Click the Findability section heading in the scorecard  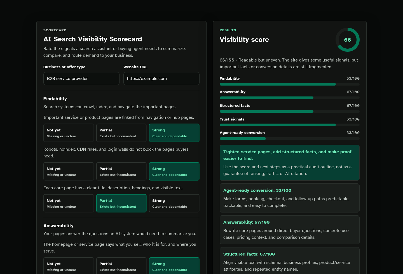pyautogui.click(x=55, y=99)
